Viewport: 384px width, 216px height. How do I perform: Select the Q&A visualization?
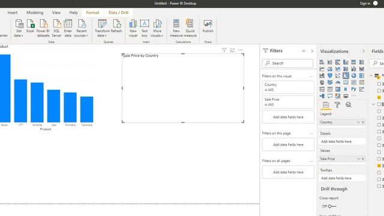pyautogui.click(x=330, y=96)
